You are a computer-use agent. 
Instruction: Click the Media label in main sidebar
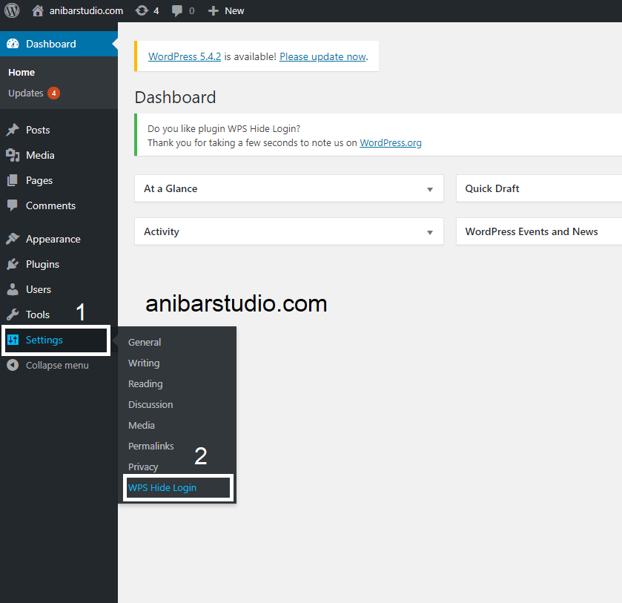(x=40, y=155)
